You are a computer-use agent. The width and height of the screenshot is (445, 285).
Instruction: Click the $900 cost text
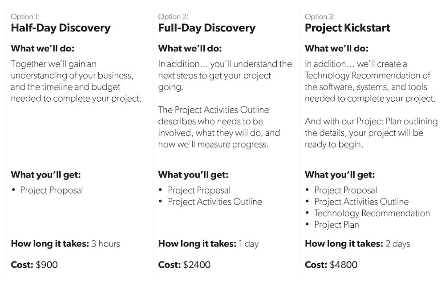[x=47, y=265]
